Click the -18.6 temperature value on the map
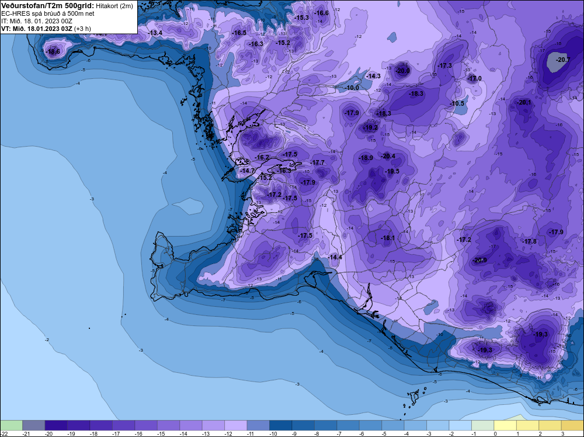Viewport: 584px width, 437px height. coord(53,51)
